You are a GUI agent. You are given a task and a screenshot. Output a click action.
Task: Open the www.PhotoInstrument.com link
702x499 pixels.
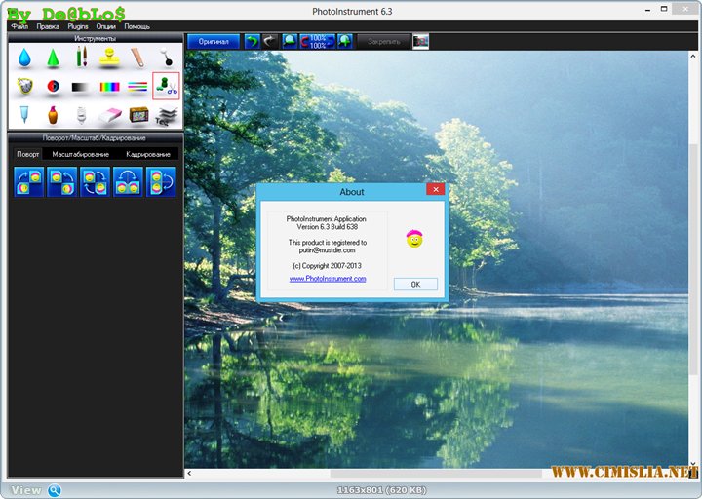click(327, 279)
